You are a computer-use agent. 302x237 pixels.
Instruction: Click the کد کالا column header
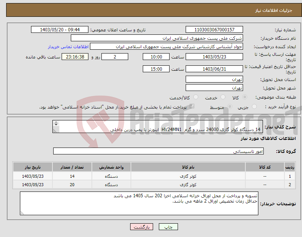265,167
